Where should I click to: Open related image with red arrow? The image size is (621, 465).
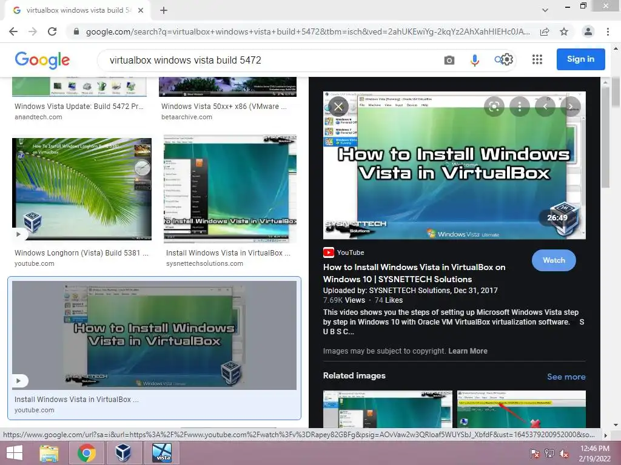521,409
